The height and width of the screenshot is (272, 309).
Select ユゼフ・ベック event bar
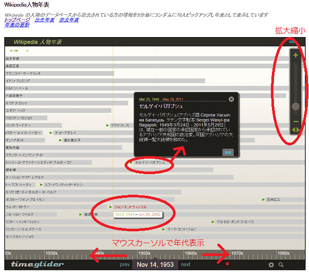click(58, 111)
